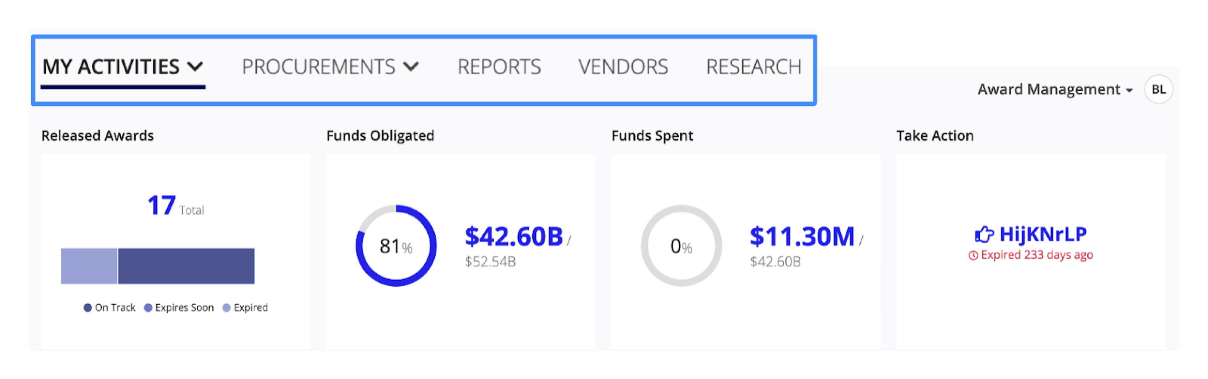Click the BL user avatar
Screen dimensions: 1208x379
[x=1158, y=89]
